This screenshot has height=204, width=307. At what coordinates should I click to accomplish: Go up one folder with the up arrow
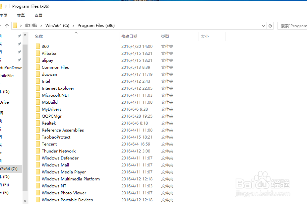tap(7, 26)
